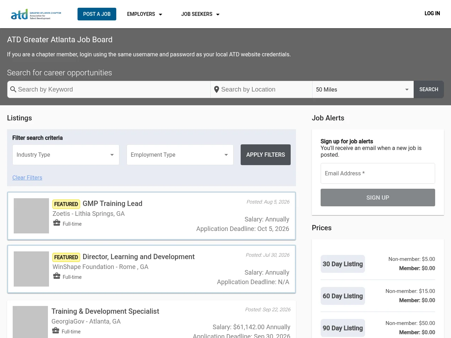Click the 'Prices' heading

pyautogui.click(x=322, y=228)
